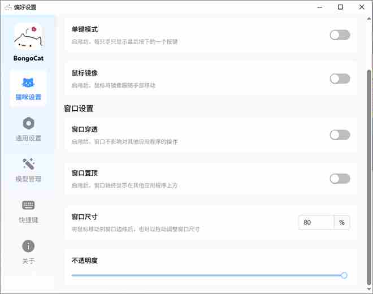
Task: Open the 模型管理 magic wand icon
Action: [29, 164]
